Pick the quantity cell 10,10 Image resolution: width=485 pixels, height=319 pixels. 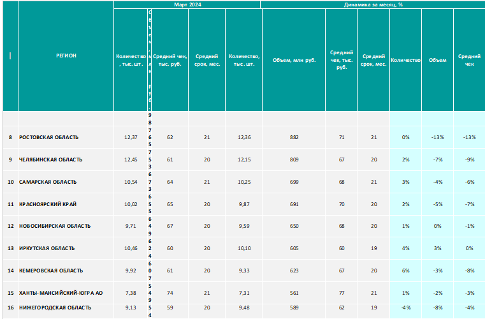[x=244, y=248]
